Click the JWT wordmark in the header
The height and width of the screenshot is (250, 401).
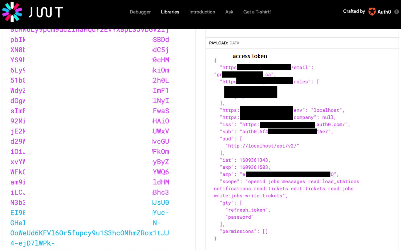tap(46, 12)
